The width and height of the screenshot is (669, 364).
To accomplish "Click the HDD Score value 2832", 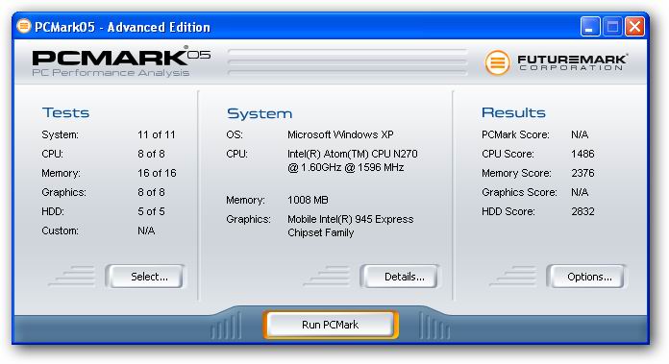I will click(582, 211).
